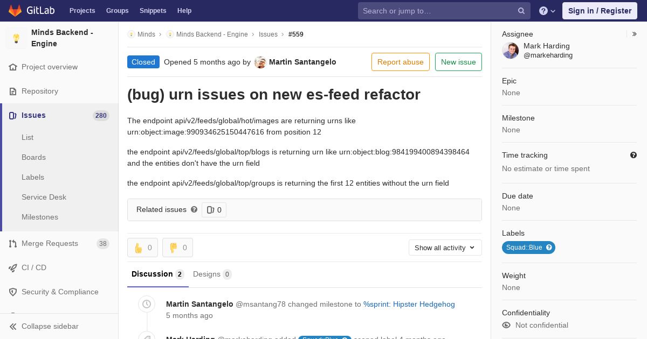The width and height of the screenshot is (647, 339).
Task: Click the Mark Harding assignee name
Action: point(547,46)
